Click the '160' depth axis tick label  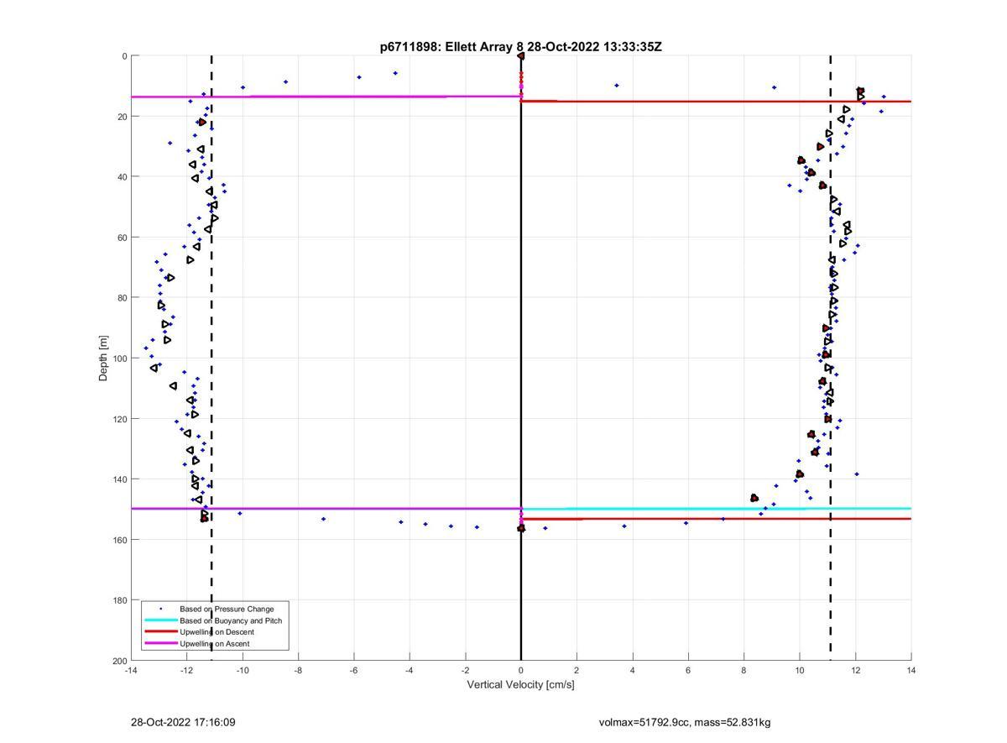pyautogui.click(x=119, y=540)
